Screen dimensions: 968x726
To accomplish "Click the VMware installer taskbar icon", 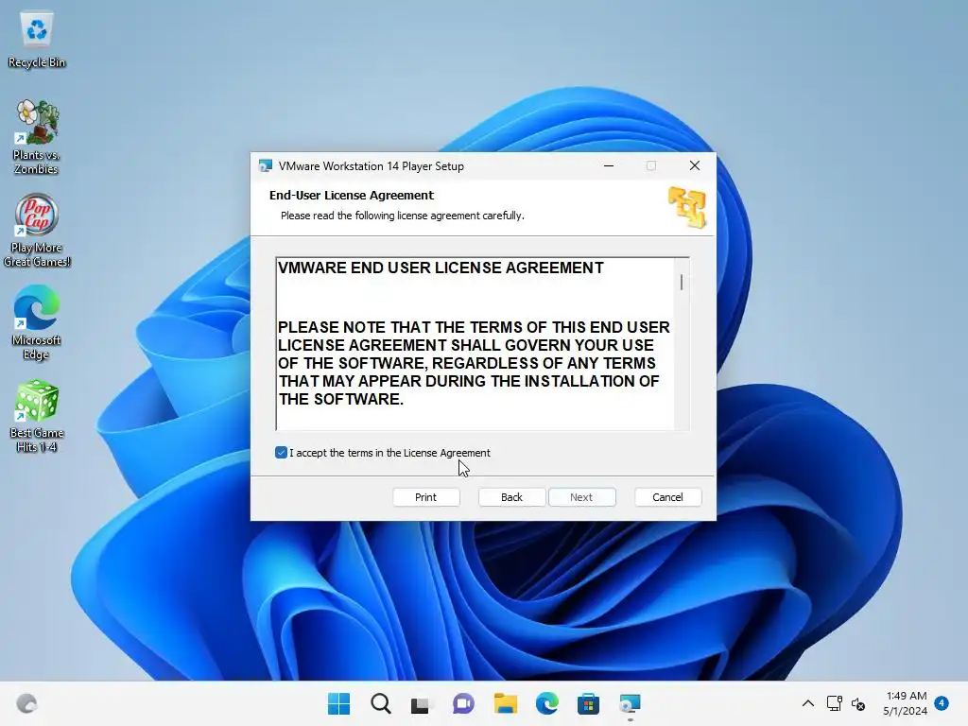I will click(631, 703).
